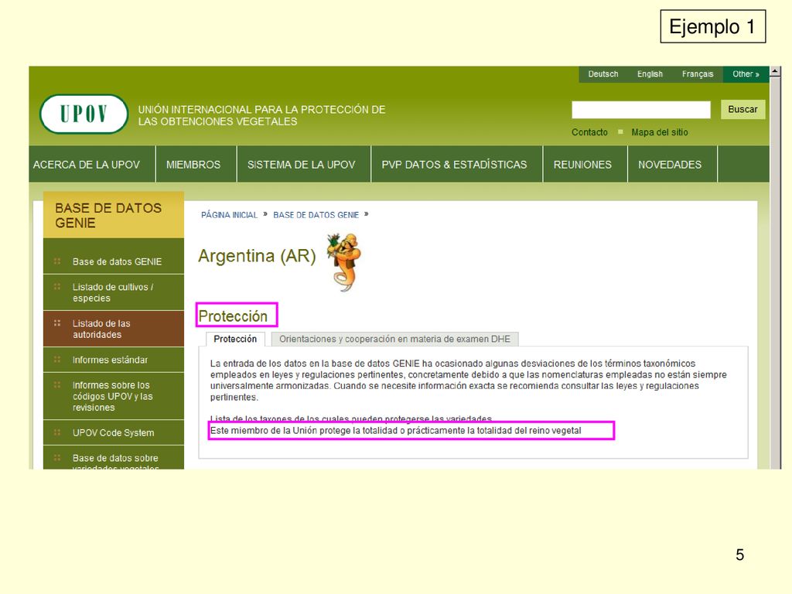792x594 pixels.
Task: Open Listado de las autoridades
Action: click(x=114, y=329)
